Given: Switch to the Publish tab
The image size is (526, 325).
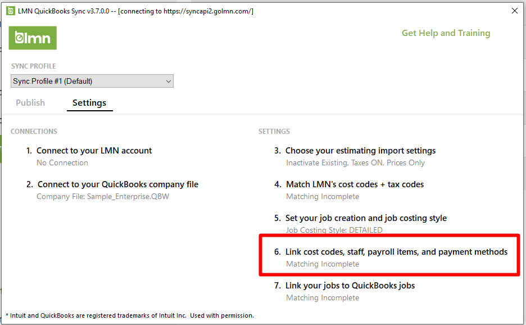Looking at the screenshot, I should (30, 103).
